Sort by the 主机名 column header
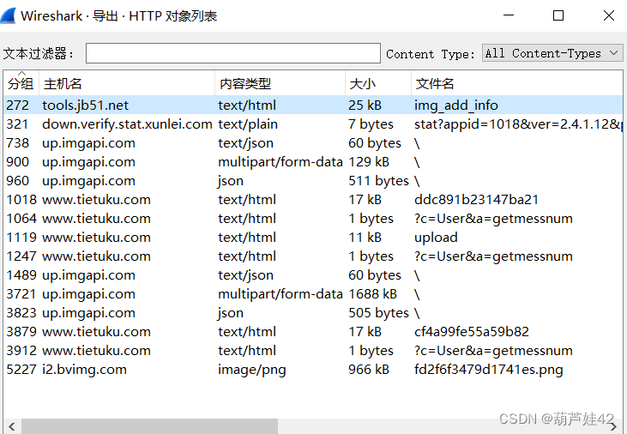Image resolution: width=627 pixels, height=434 pixels. [127, 83]
